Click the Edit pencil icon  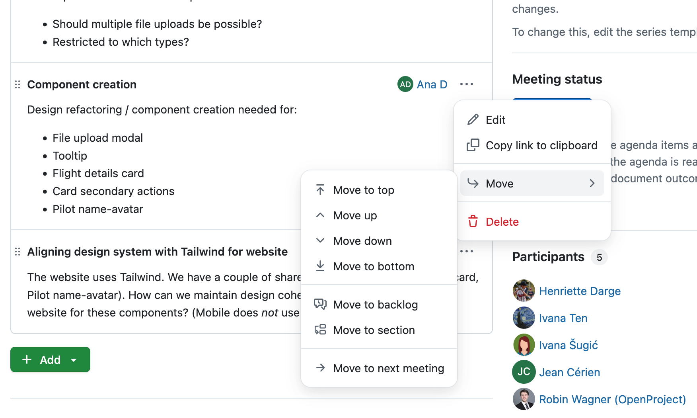473,119
